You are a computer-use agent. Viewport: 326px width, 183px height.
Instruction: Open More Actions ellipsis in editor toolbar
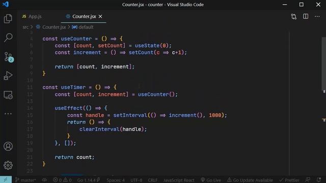coord(317,16)
